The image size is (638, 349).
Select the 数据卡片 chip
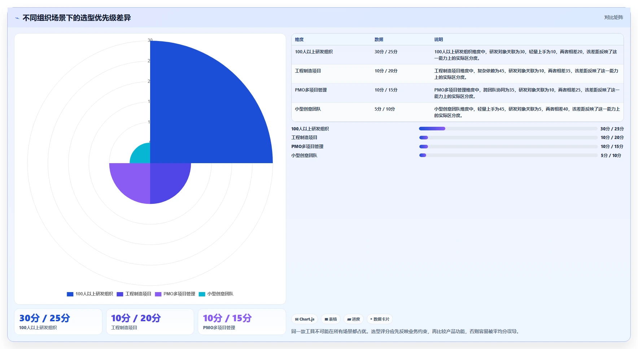point(380,319)
